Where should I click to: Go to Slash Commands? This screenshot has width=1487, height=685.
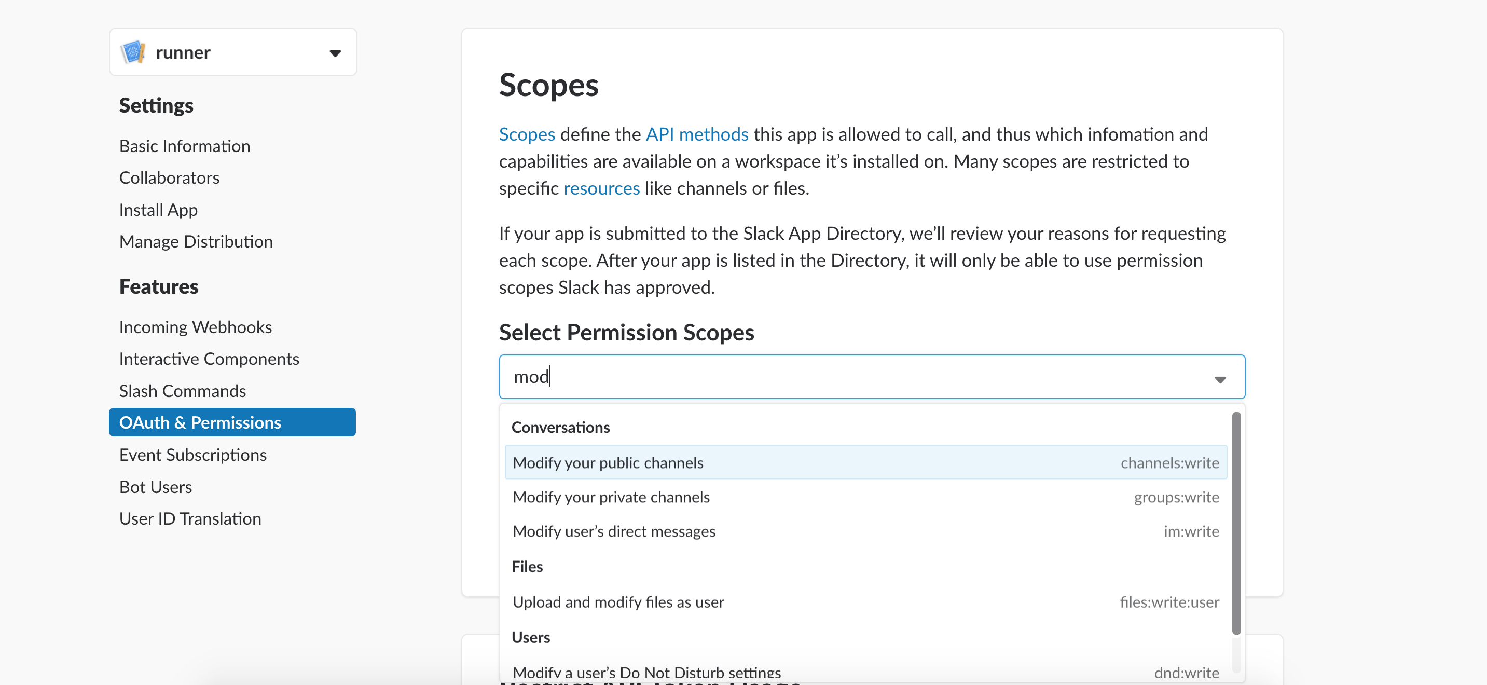[183, 391]
